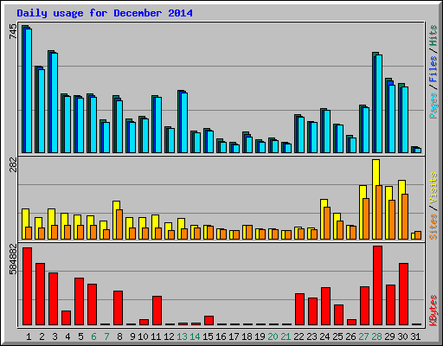
Task: Click the cyan Pages bar for day 1
Action: pyautogui.click(x=29, y=91)
